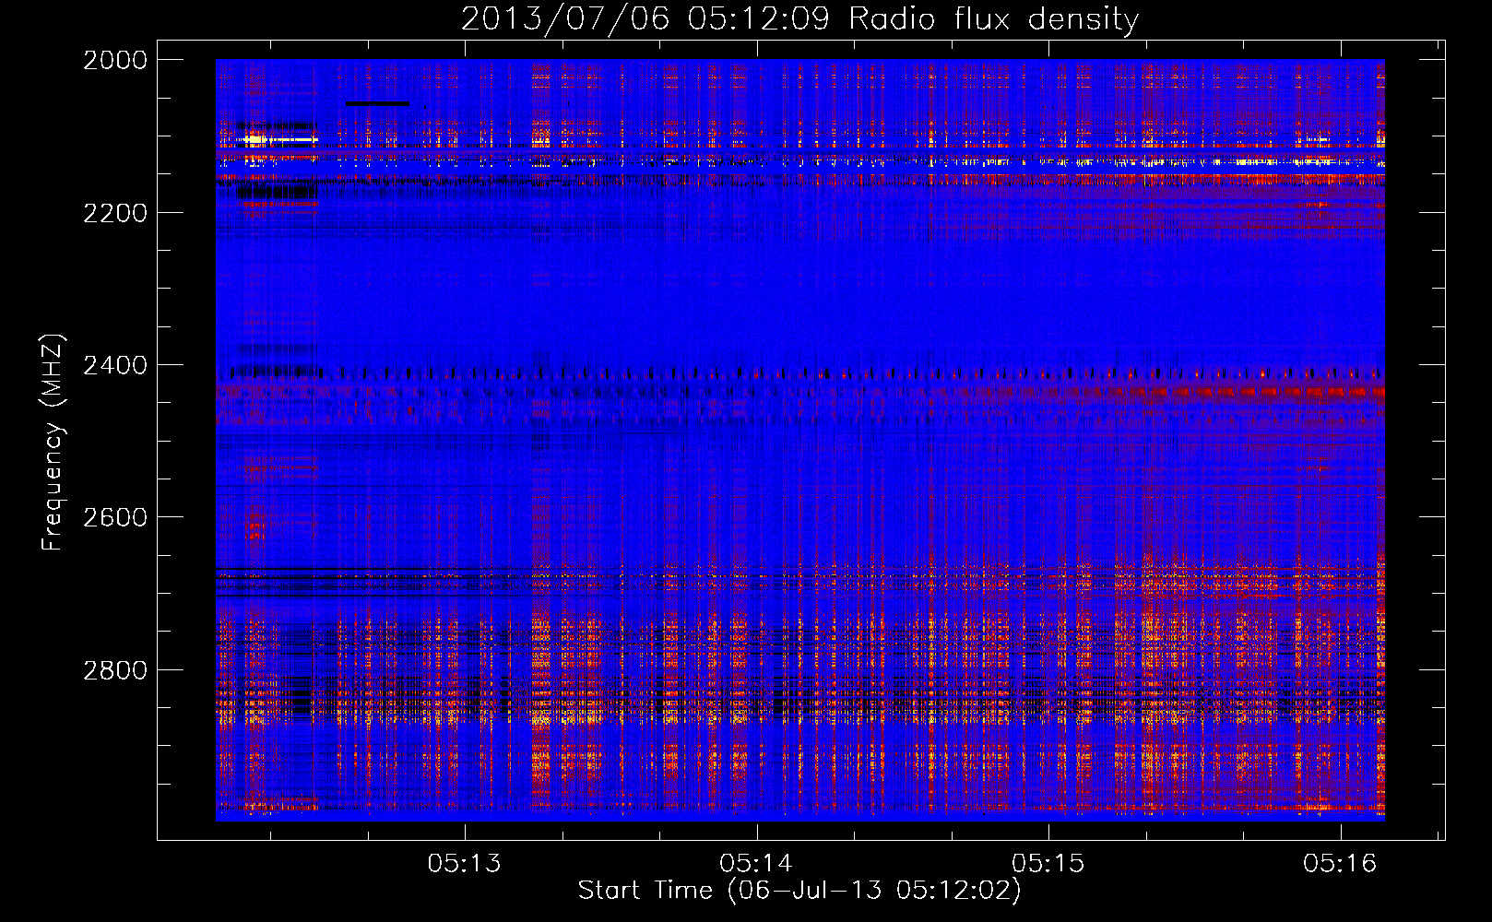The height and width of the screenshot is (922, 1492).
Task: Click the "Frequency (MHZ)" y-axis label
Action: 53,443
